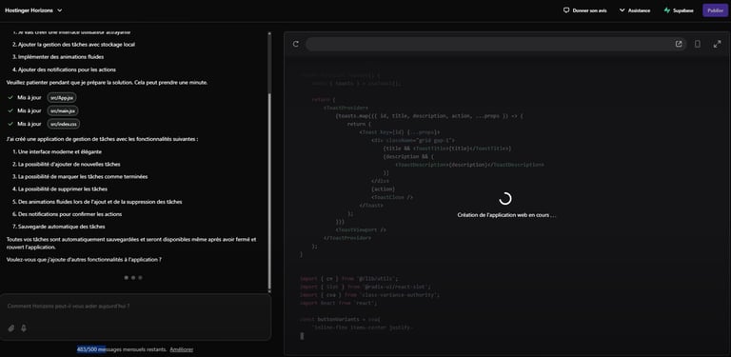
Task: Select text "La possibilité d'ajouter de nouvelles tâches"
Action: pos(69,165)
